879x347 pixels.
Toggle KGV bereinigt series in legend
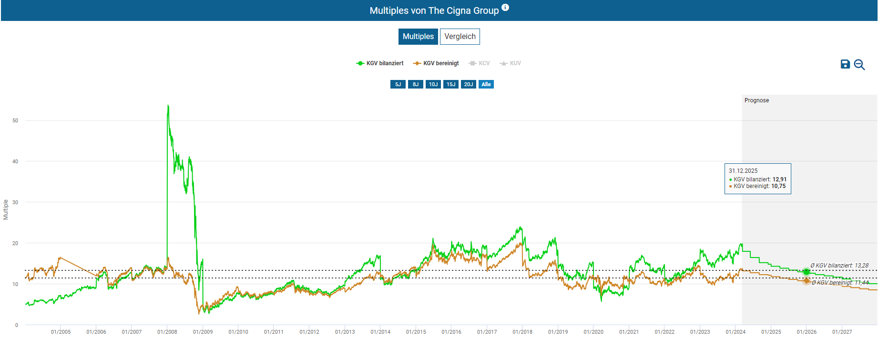(436, 63)
